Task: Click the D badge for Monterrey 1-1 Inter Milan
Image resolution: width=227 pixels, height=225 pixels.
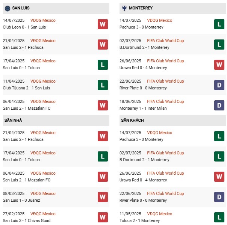Action: [x=219, y=105]
